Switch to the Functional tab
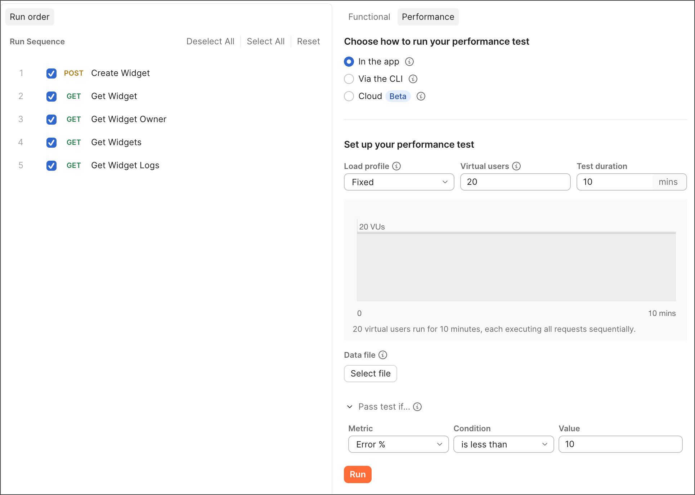Screen dimensions: 695x495 (x=369, y=17)
